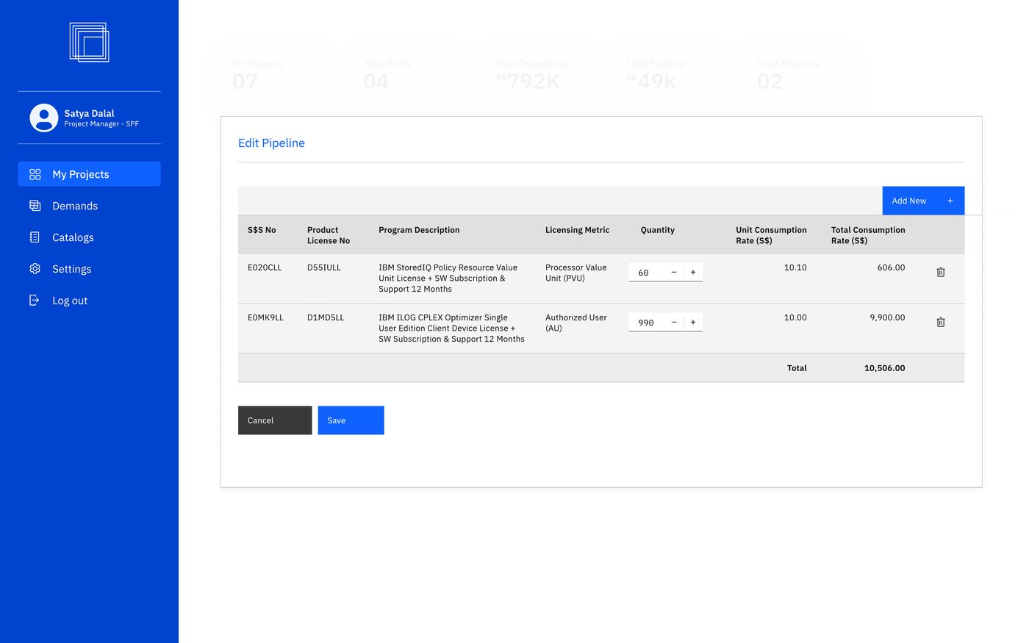The height and width of the screenshot is (643, 1029).
Task: Click the My Projects grid icon
Action: click(35, 174)
